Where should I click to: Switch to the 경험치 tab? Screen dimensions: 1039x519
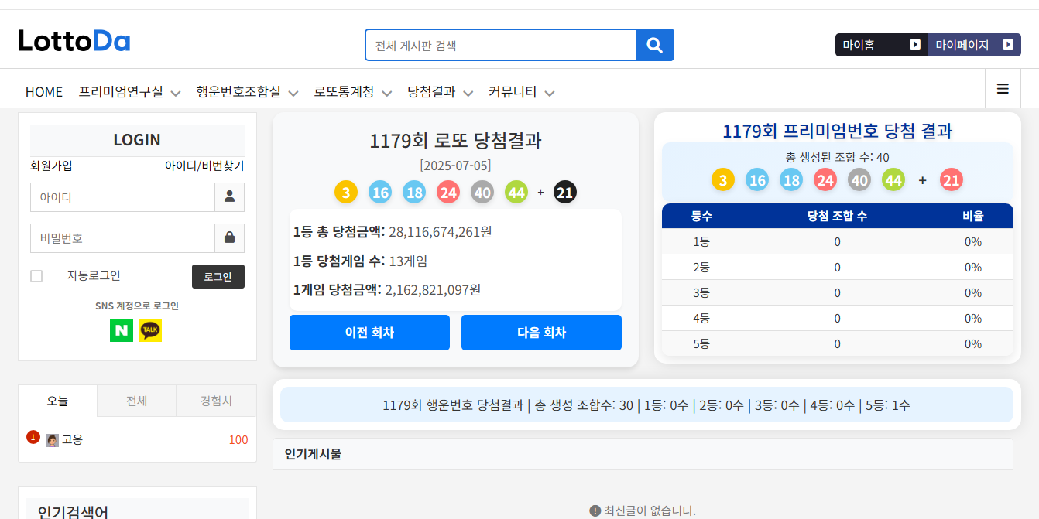[216, 401]
